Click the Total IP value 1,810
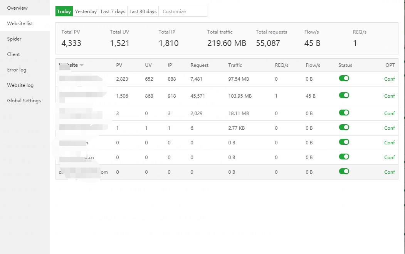 click(169, 43)
